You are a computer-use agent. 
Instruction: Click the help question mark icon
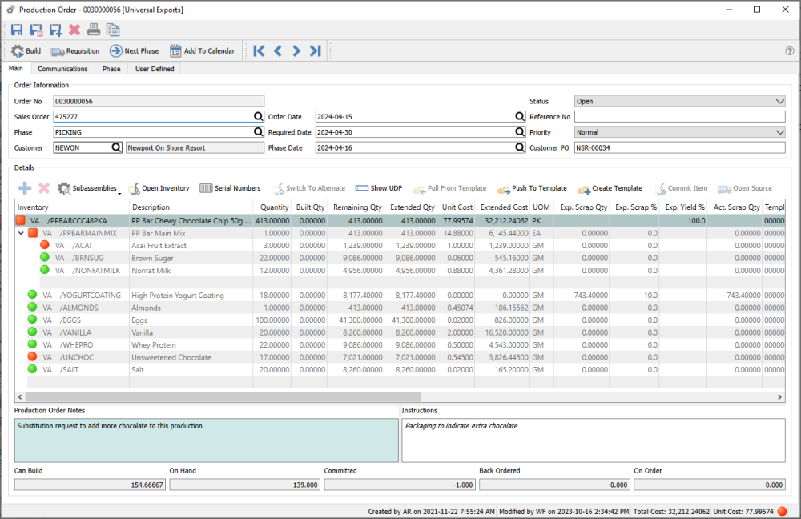coord(790,51)
